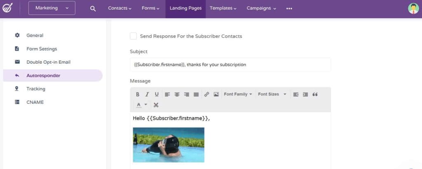Click the three-dots more menu
422x169 pixels.
(x=289, y=9)
